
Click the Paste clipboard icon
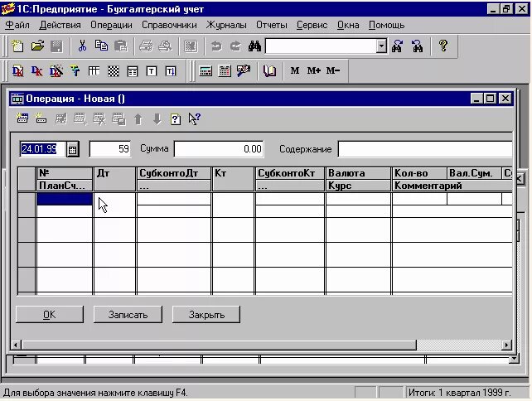[121, 46]
